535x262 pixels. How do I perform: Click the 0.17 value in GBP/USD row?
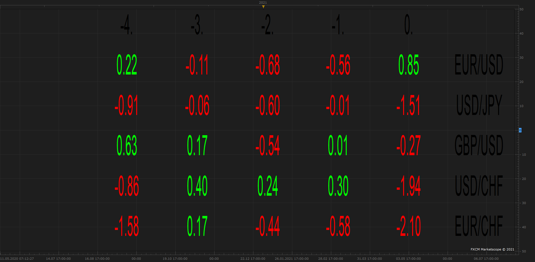coord(197,145)
